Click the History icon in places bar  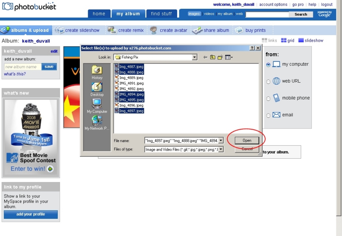coord(97,71)
